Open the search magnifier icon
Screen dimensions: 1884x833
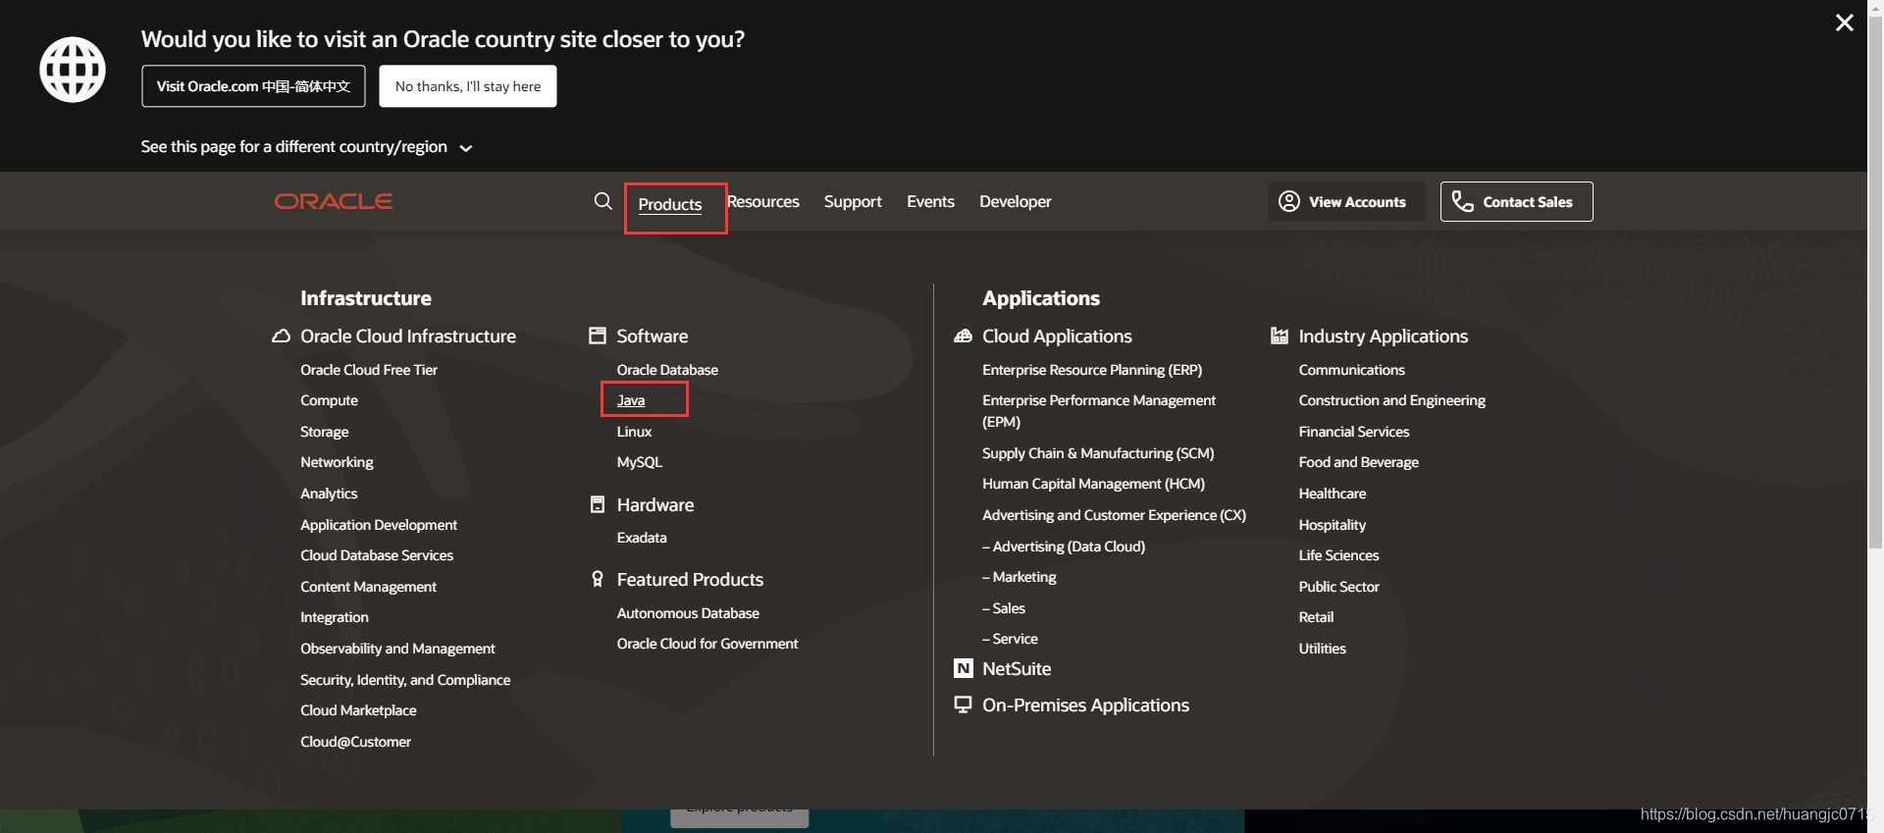click(602, 201)
